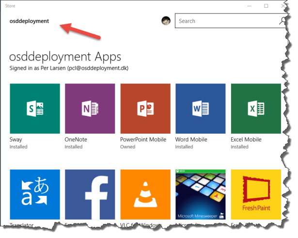Image resolution: width=298 pixels, height=238 pixels.
Task: Click the PowerPoint Mobile app name
Action: [143, 139]
